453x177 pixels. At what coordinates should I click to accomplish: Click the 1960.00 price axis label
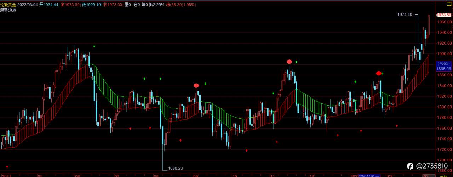point(445,22)
